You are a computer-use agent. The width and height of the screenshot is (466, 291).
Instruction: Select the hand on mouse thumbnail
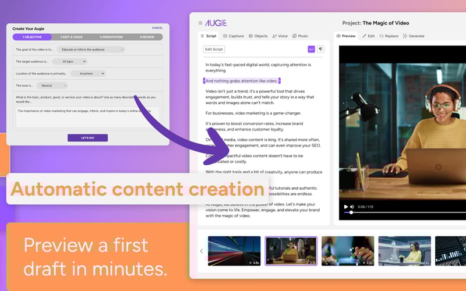(x=348, y=251)
